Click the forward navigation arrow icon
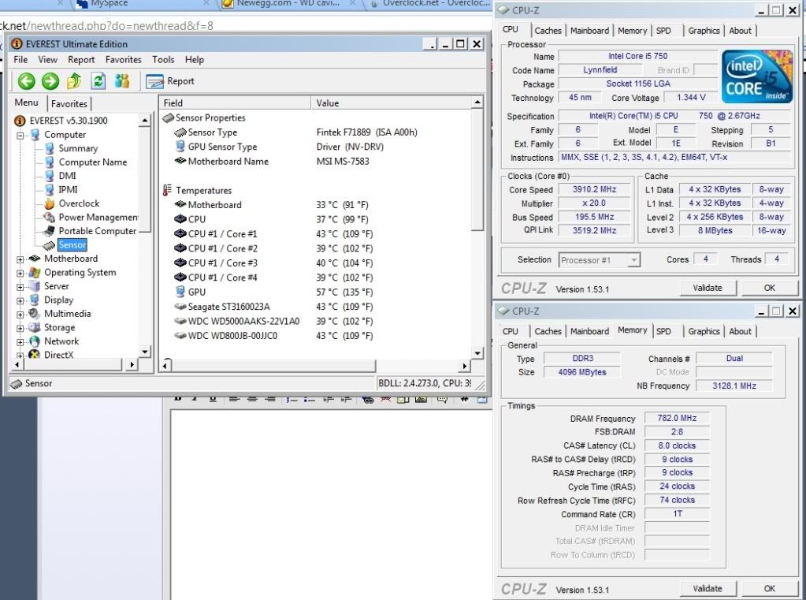This screenshot has height=600, width=806. coord(49,80)
